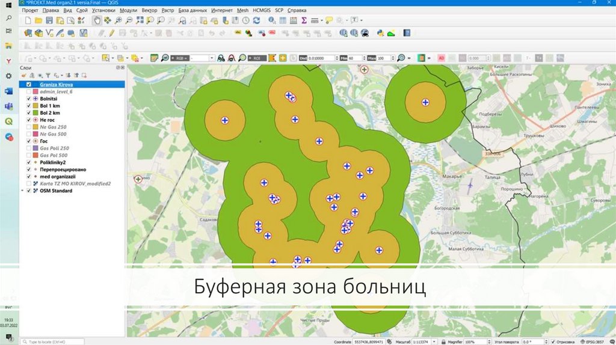Enable the admin_level_6 layer

(x=29, y=91)
